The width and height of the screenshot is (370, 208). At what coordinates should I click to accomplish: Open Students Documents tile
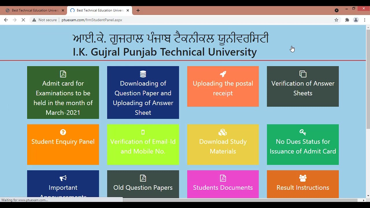[x=223, y=184]
